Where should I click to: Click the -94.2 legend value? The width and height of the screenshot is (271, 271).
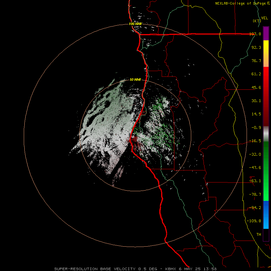(255, 208)
